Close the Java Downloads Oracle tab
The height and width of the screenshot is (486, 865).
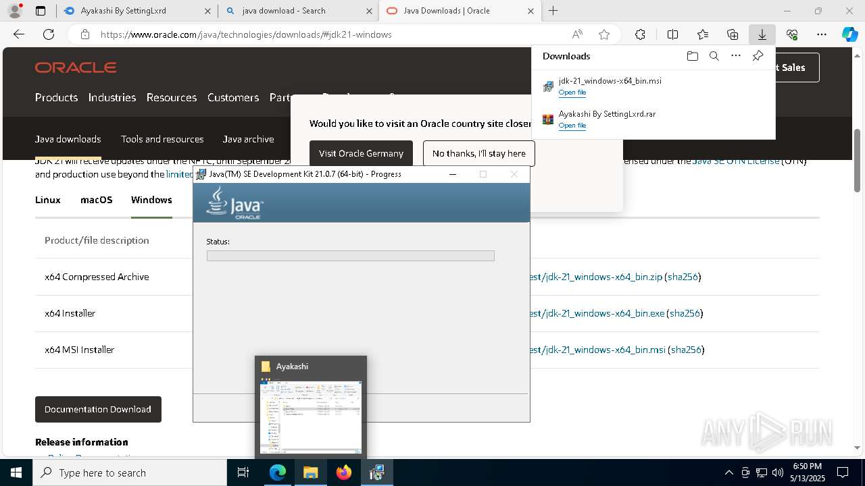530,11
